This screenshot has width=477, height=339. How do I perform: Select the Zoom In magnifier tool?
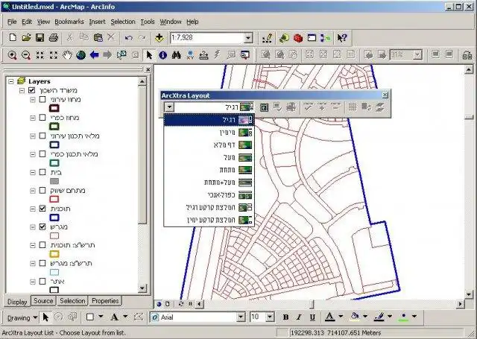click(12, 55)
